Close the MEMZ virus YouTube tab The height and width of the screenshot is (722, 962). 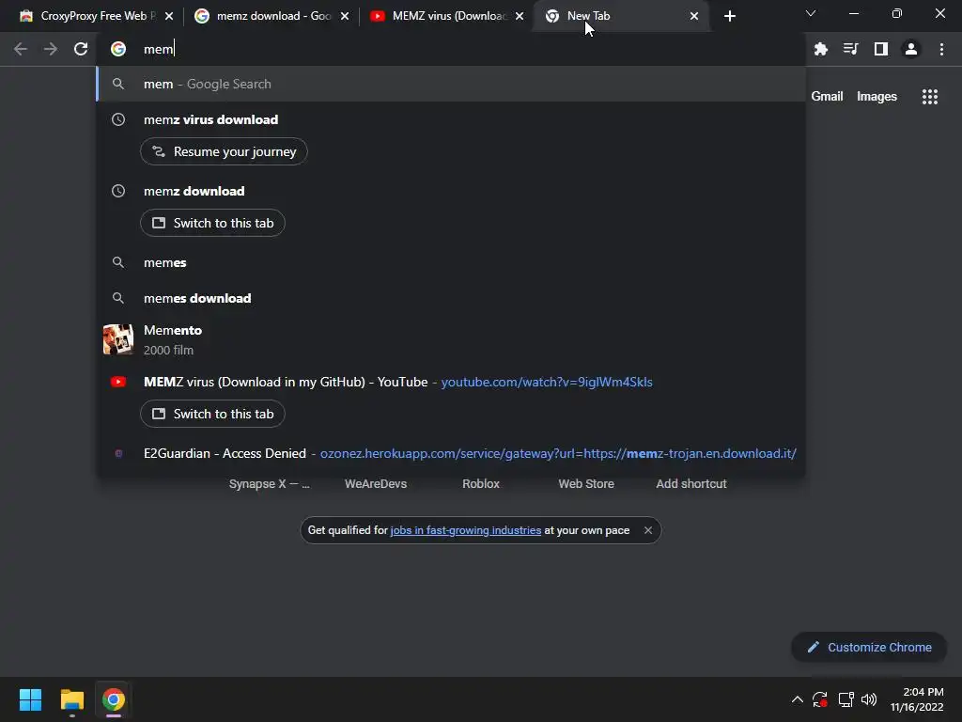tap(520, 16)
